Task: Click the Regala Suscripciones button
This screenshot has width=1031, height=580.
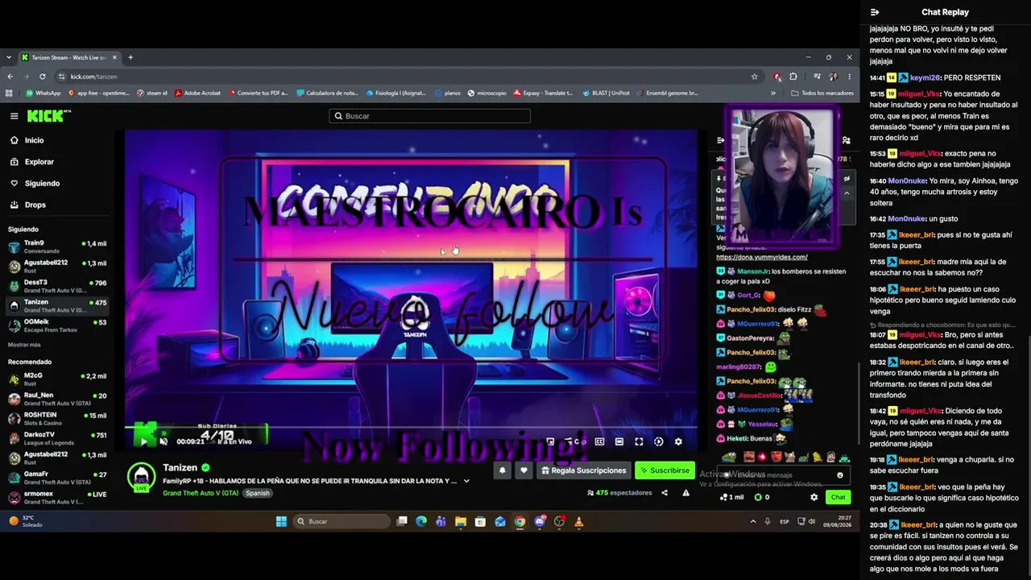Action: (x=583, y=470)
